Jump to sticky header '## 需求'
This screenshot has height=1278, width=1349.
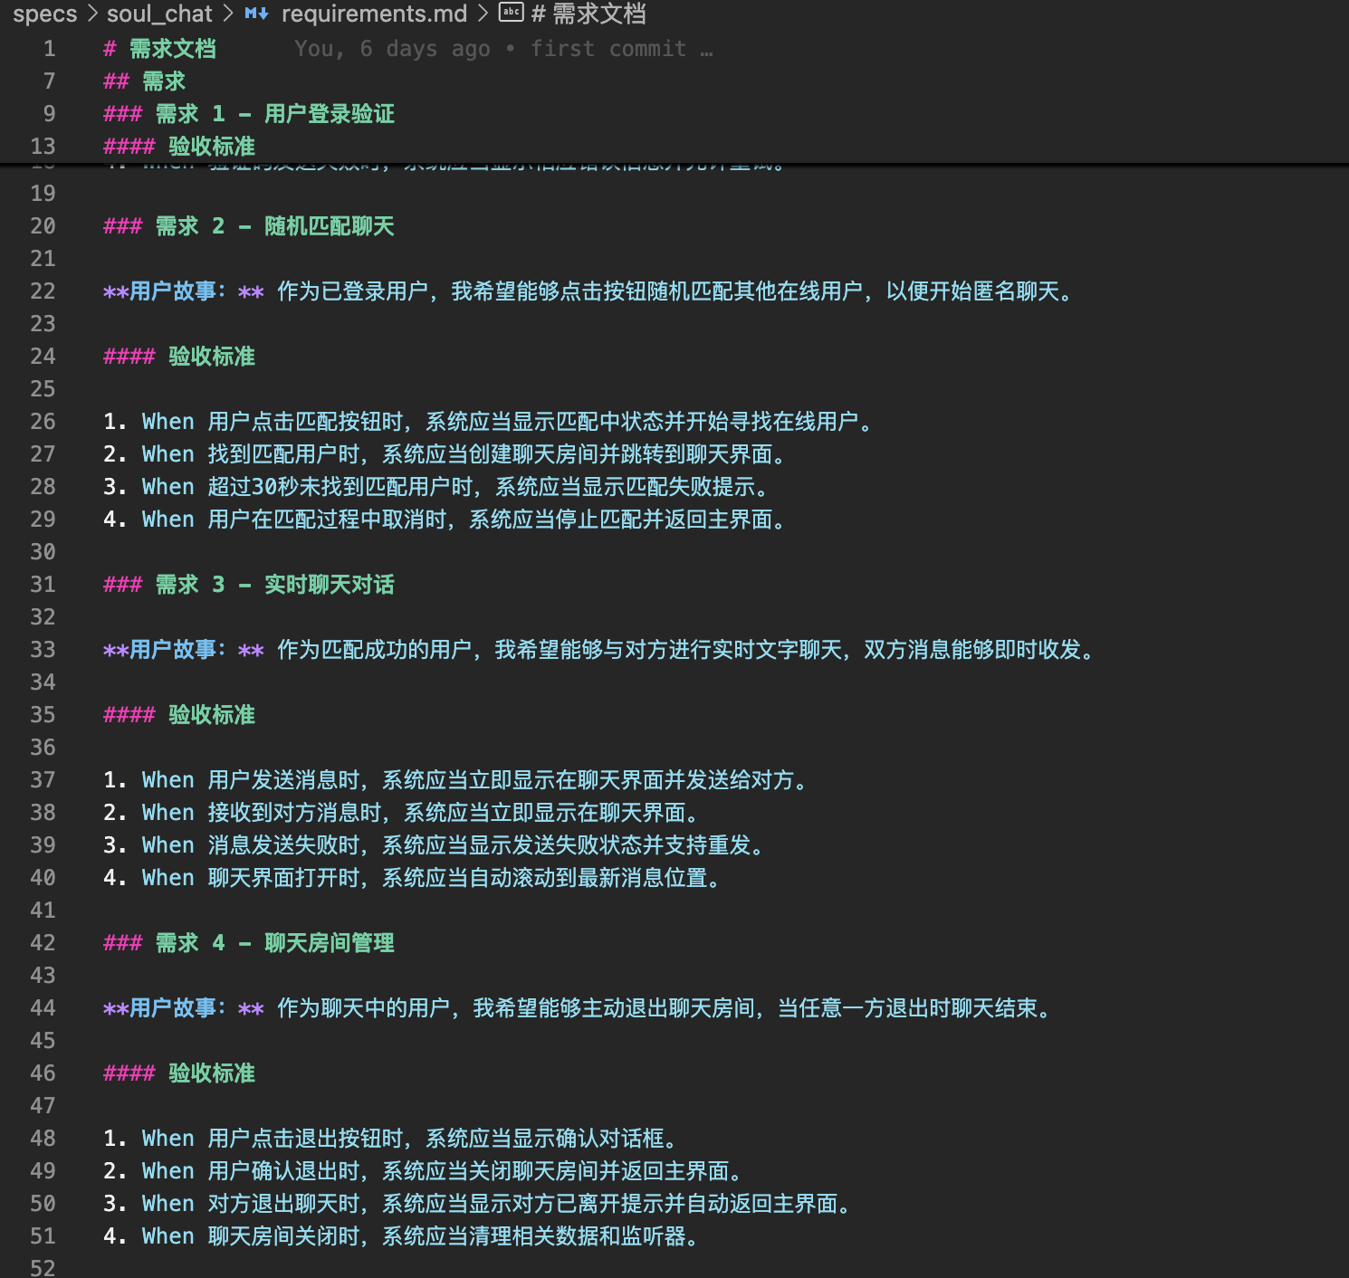pos(163,81)
